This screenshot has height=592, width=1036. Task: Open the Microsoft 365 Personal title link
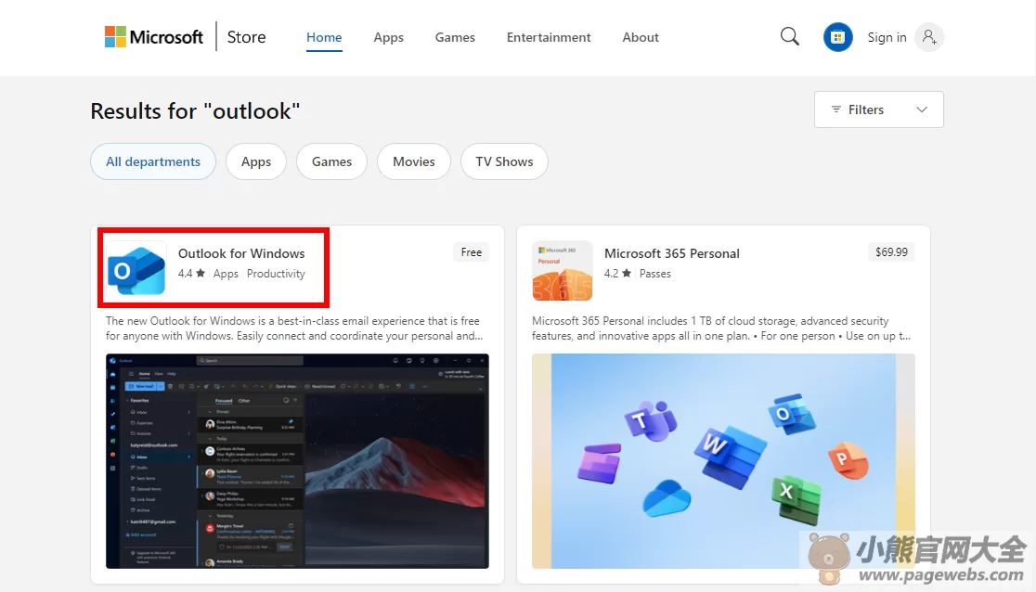point(672,253)
